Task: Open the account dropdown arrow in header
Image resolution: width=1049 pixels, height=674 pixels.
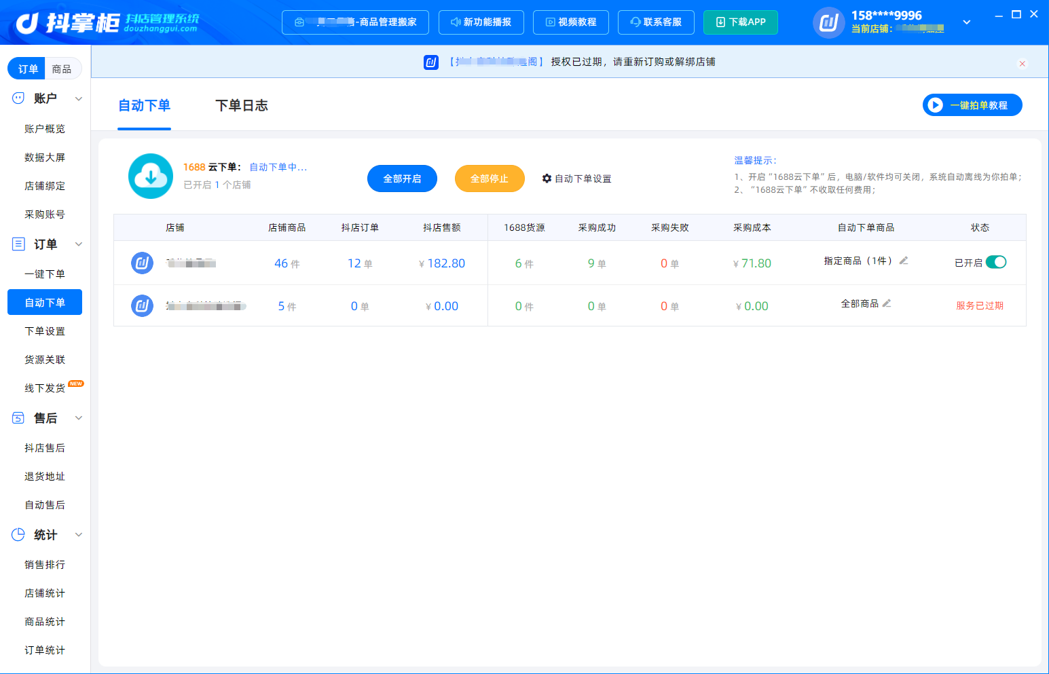Action: [967, 22]
